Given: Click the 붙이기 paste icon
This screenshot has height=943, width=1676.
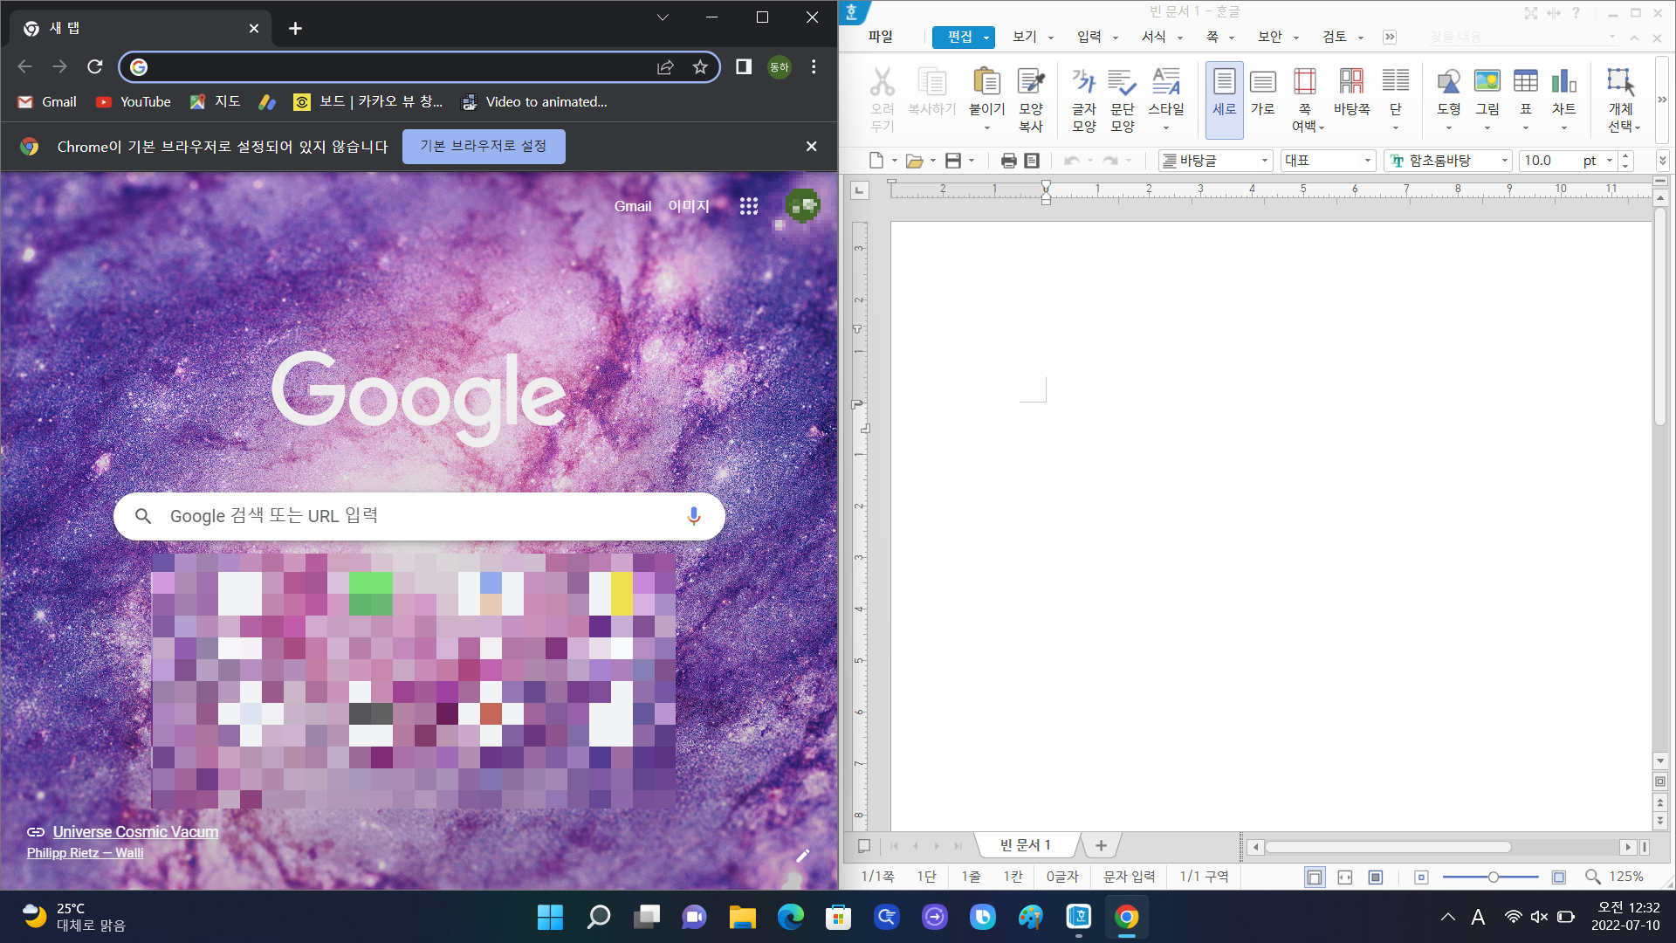Looking at the screenshot, I should pyautogui.click(x=986, y=83).
